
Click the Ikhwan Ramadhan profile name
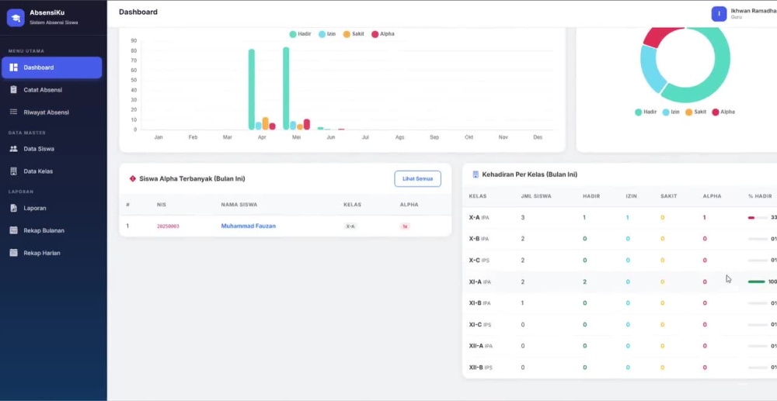click(754, 11)
